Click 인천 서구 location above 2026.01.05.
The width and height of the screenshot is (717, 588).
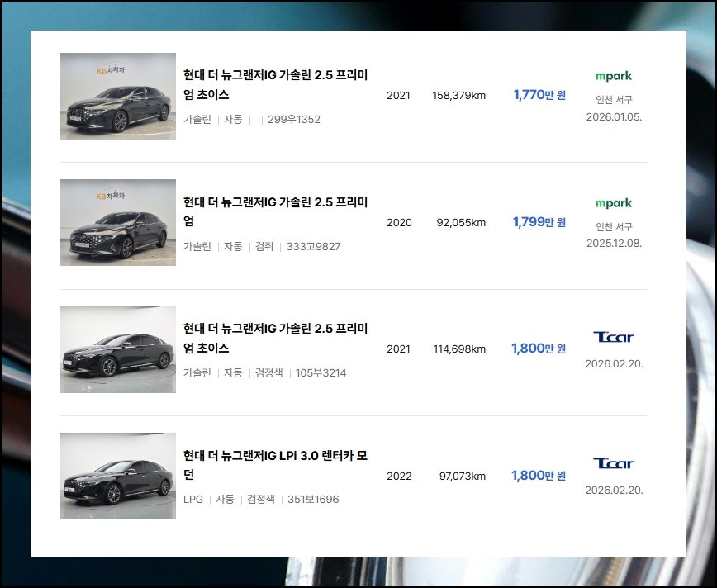coord(614,100)
